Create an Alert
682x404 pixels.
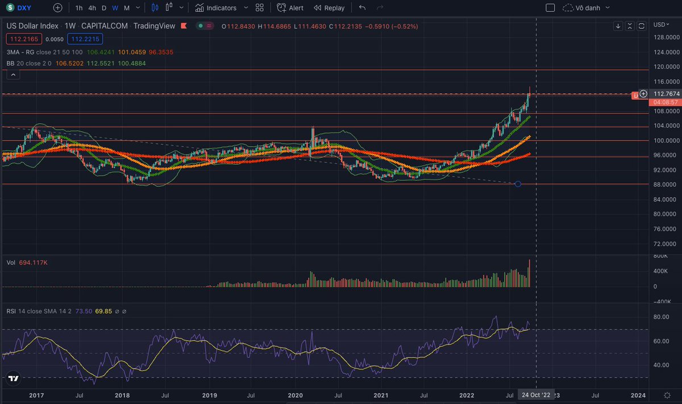pos(290,8)
